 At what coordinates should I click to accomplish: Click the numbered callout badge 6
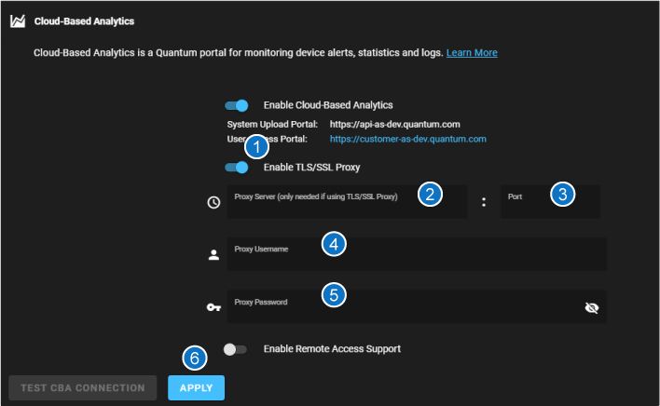click(x=193, y=358)
